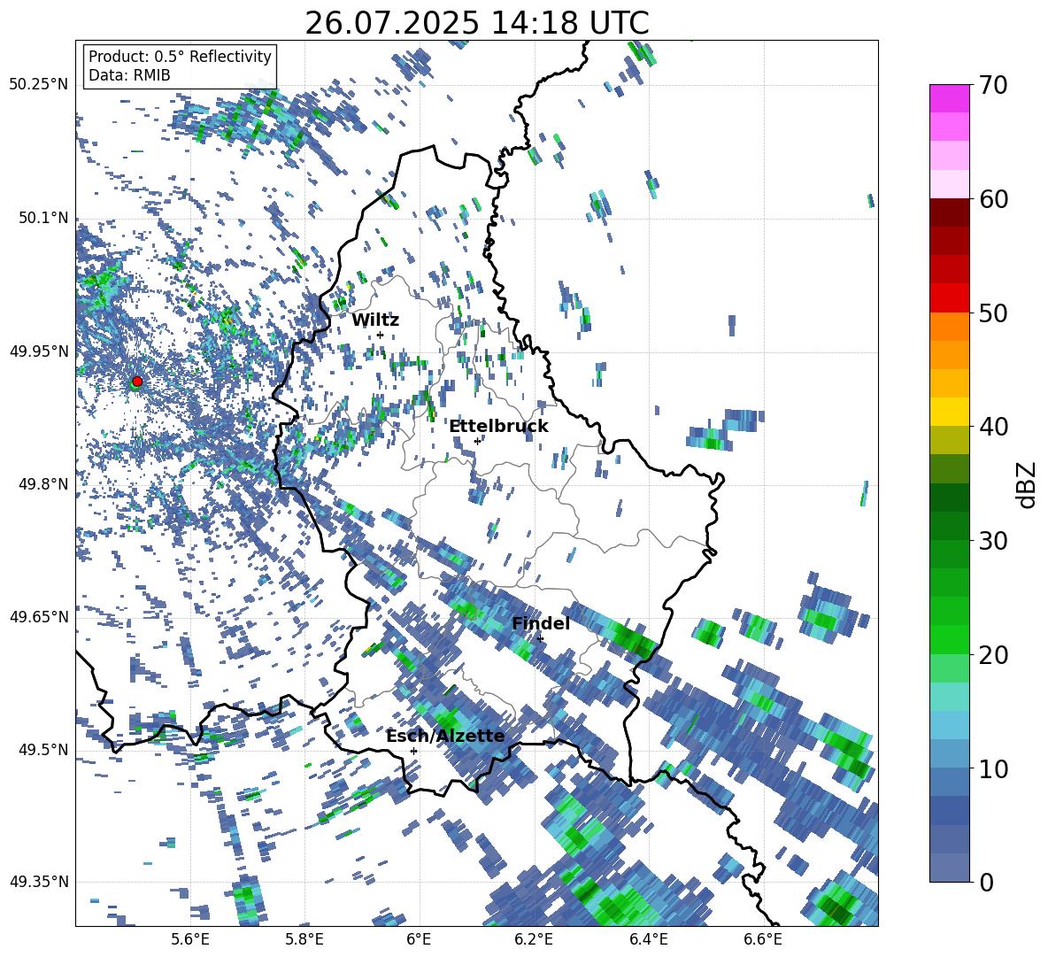Click the colorbar value 20
1048x957 pixels.
pyautogui.click(x=993, y=655)
